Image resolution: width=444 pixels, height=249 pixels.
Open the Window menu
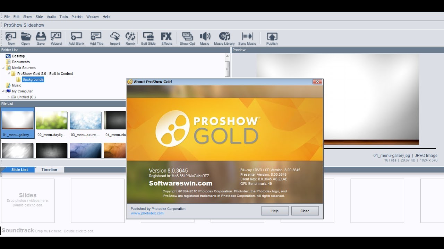(93, 17)
